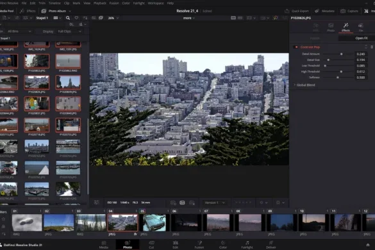This screenshot has width=375, height=250.
Task: Open the File menu
Action: (24, 3)
